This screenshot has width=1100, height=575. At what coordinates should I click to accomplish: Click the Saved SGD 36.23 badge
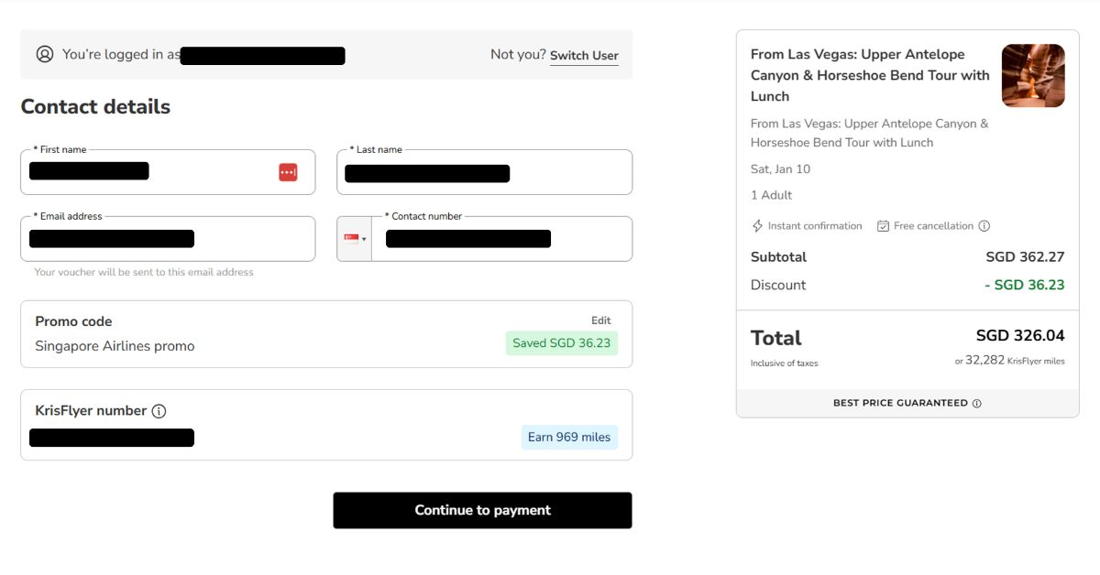561,343
